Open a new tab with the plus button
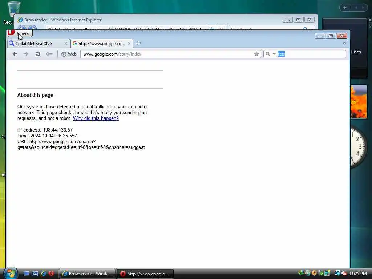 coord(138,43)
